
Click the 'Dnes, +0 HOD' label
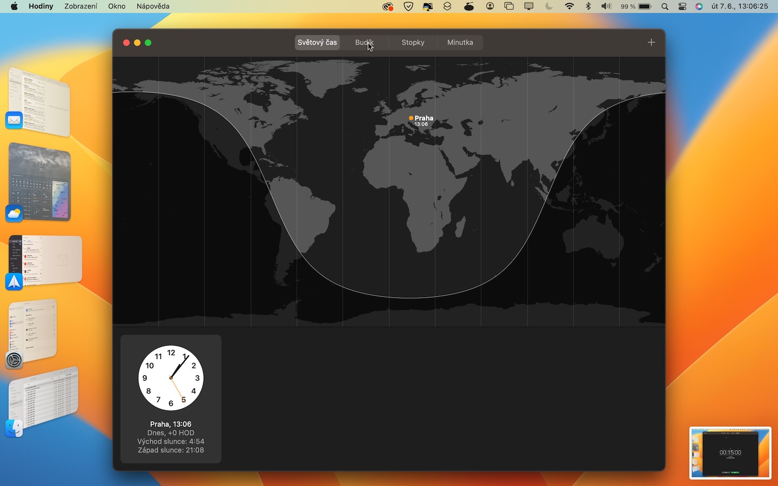[171, 433]
